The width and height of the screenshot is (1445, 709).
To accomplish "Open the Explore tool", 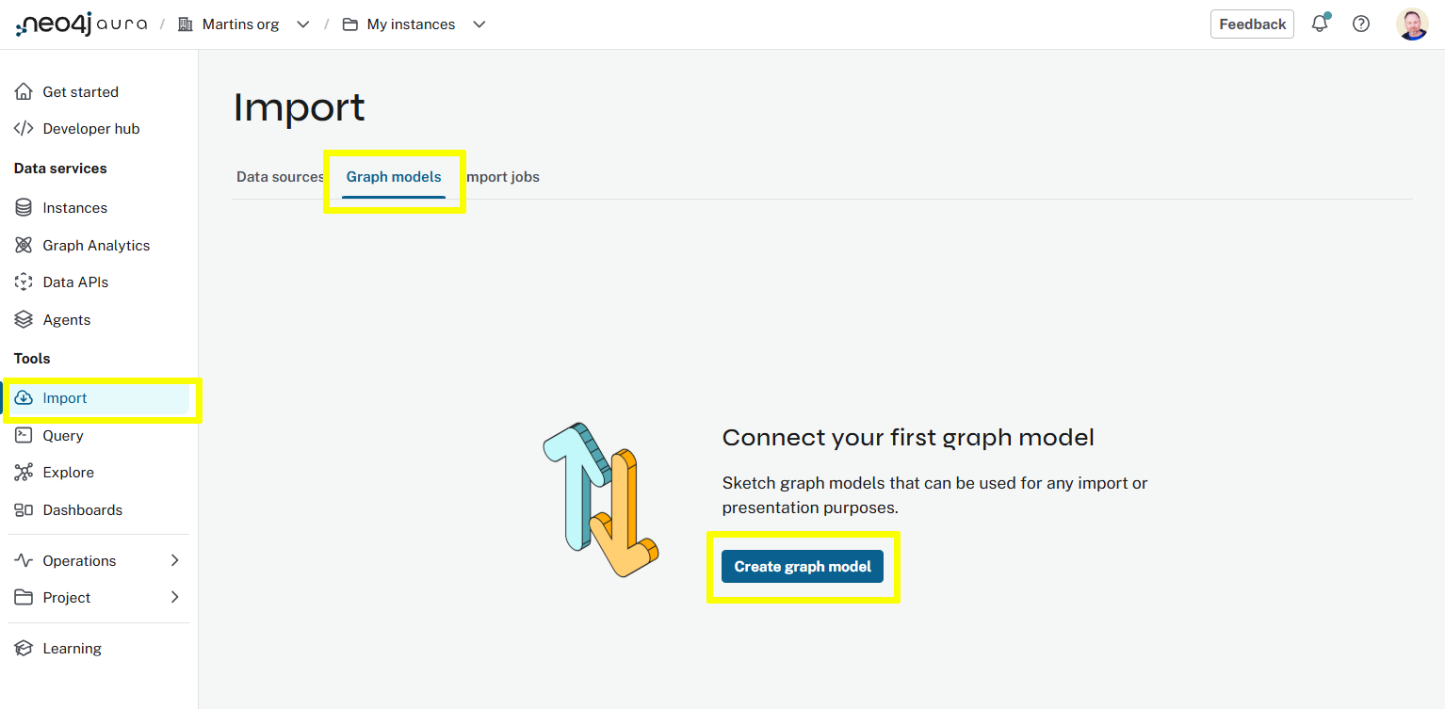I will click(x=69, y=472).
